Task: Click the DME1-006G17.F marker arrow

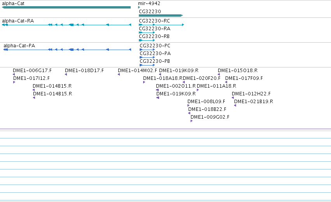Action: point(14,74)
